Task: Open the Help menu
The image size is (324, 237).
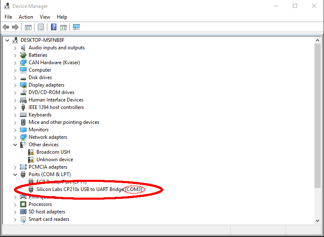Action: pos(62,17)
